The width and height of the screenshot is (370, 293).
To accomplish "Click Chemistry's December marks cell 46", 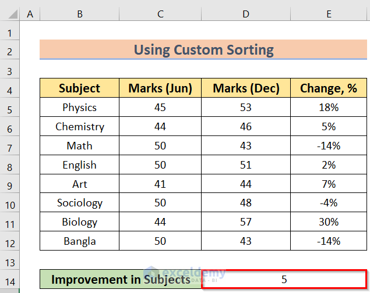I will click(x=246, y=127).
